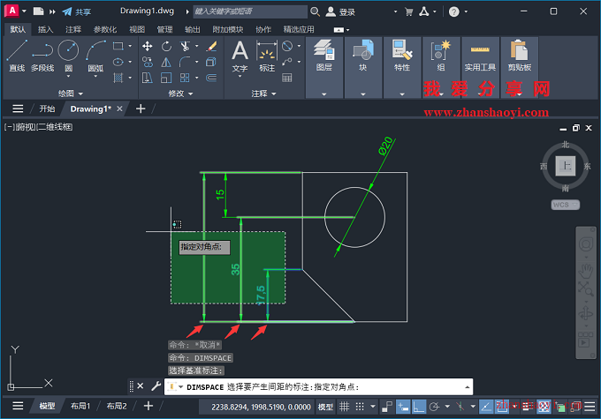Toggle snap mode dots in status bar
601x419 pixels.
360,407
